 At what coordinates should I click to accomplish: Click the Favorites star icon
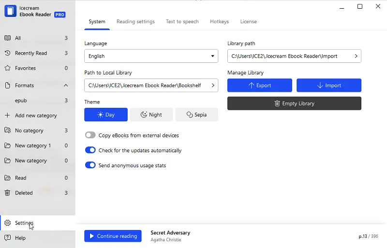pyautogui.click(x=7, y=68)
